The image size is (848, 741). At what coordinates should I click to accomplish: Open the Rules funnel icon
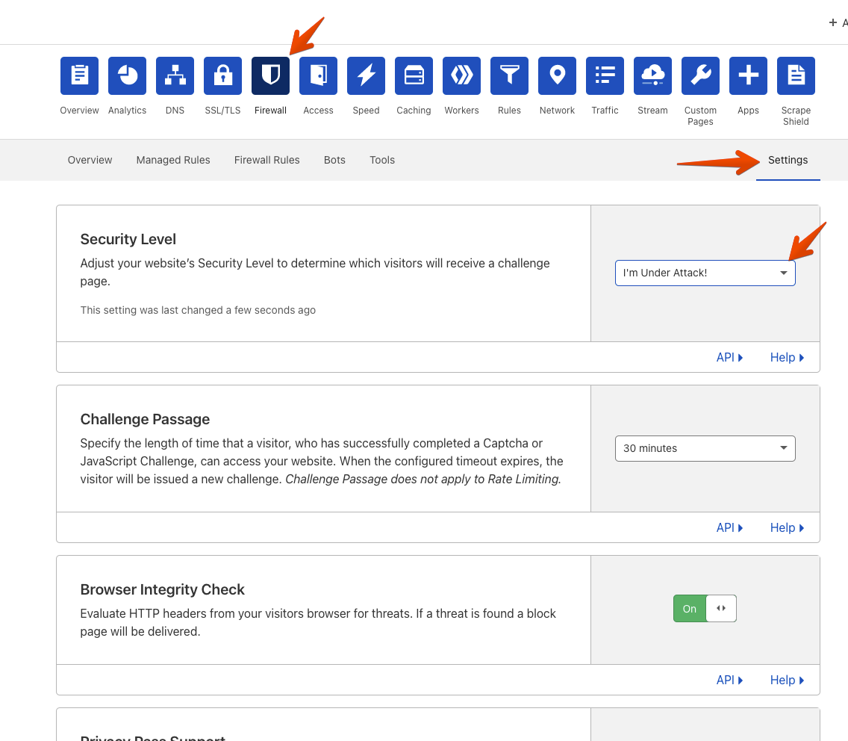pos(509,75)
